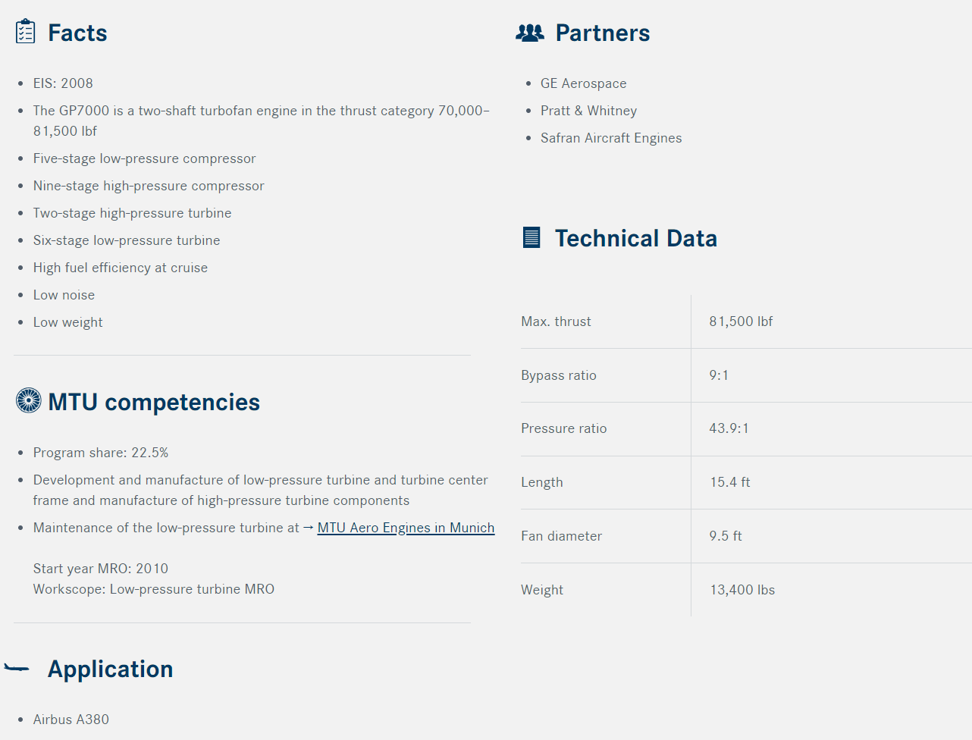Viewport: 972px width, 740px height.
Task: Select the Pratt & Whitney partner entry
Action: [x=588, y=111]
